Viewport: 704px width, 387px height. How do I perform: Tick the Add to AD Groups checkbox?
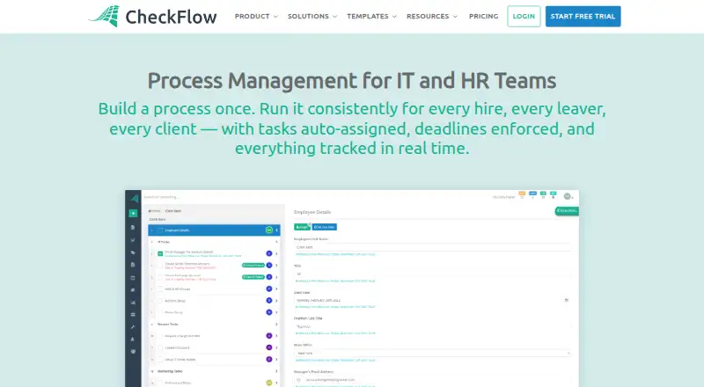tap(160, 289)
